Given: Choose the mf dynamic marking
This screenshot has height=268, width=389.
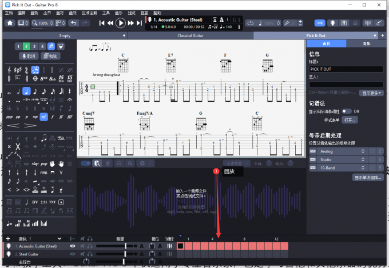Looking at the screenshot, I should pos(43,116).
